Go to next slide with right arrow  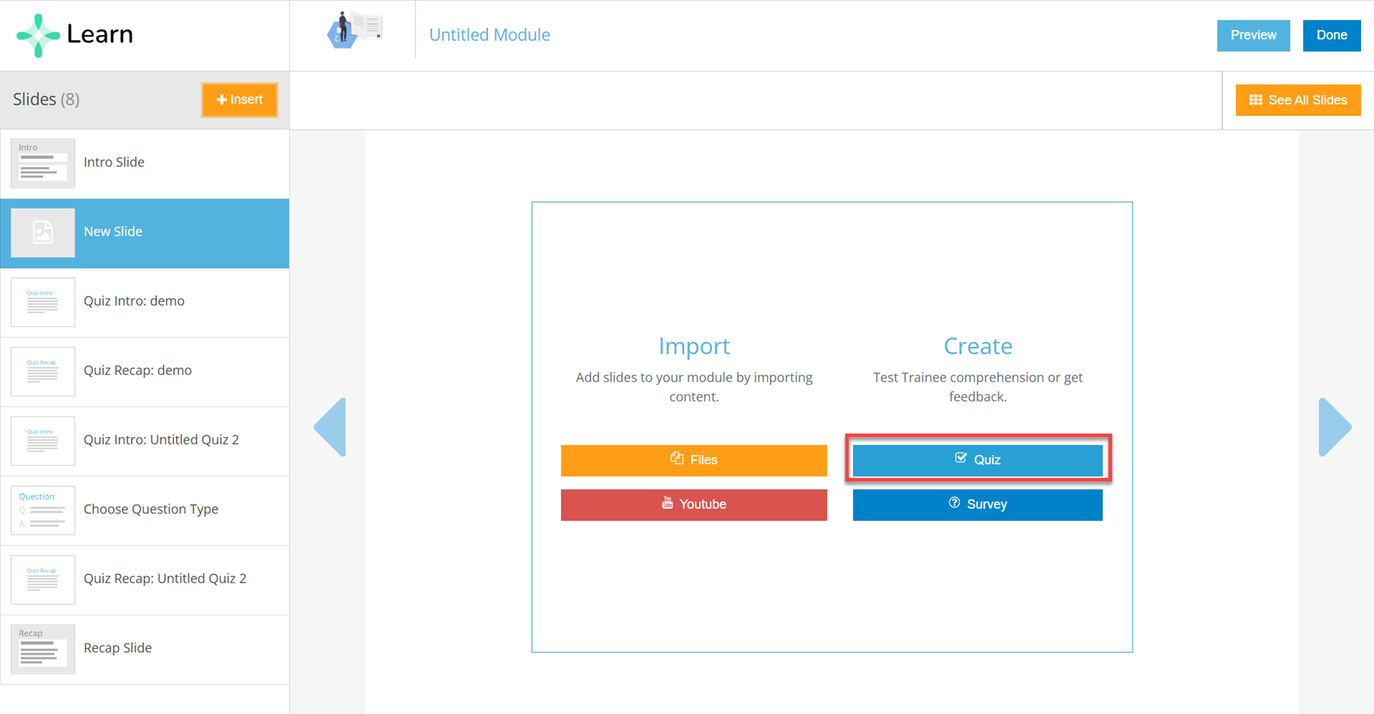1334,426
